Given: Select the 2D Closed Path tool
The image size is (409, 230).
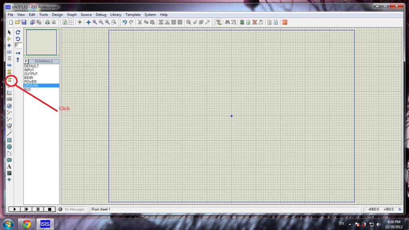Looking at the screenshot, I should point(9,160).
